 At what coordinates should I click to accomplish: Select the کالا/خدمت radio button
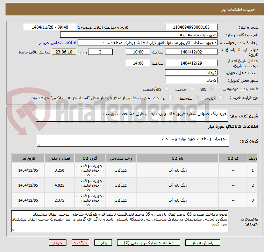coord(166,89)
